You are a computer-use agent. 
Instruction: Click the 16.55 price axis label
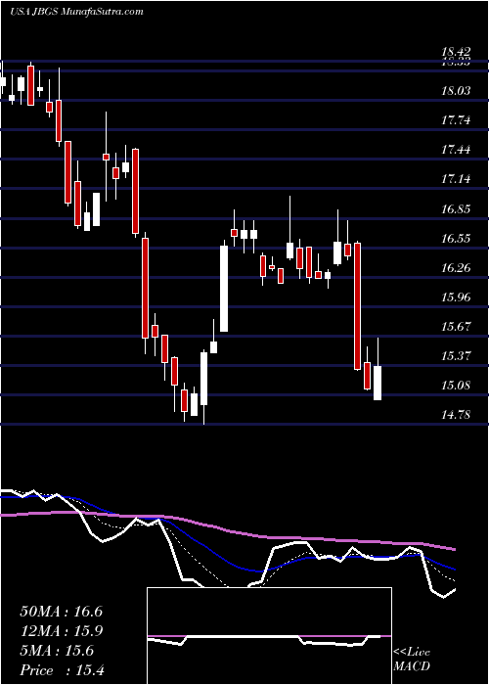point(457,238)
